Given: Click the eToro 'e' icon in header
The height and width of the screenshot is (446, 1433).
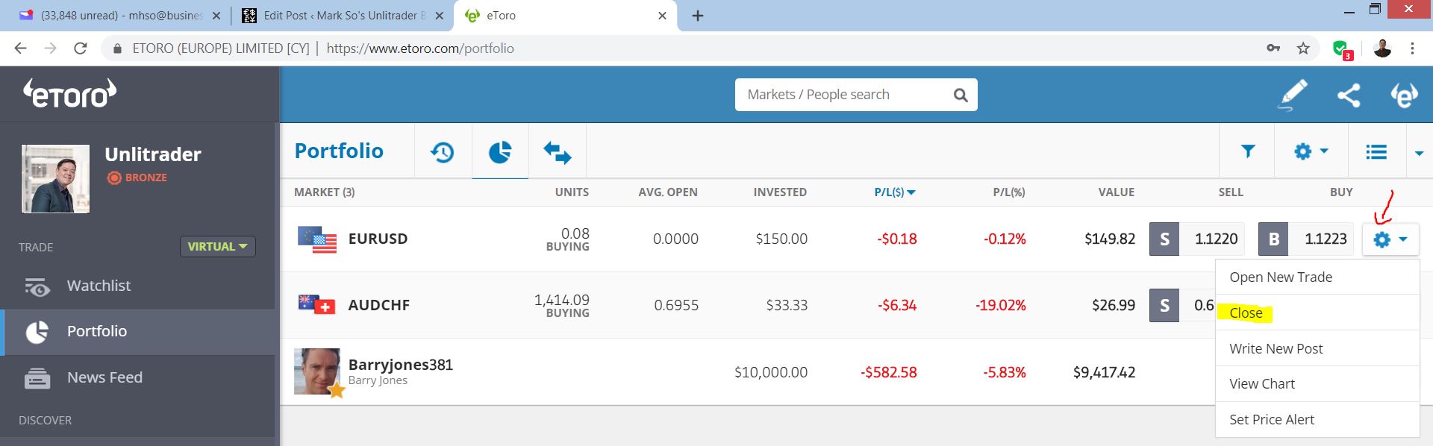Looking at the screenshot, I should [x=1404, y=95].
